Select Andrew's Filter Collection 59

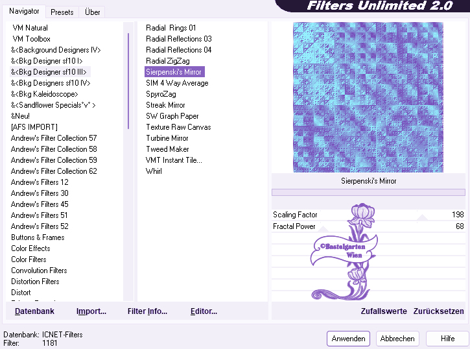(x=54, y=160)
